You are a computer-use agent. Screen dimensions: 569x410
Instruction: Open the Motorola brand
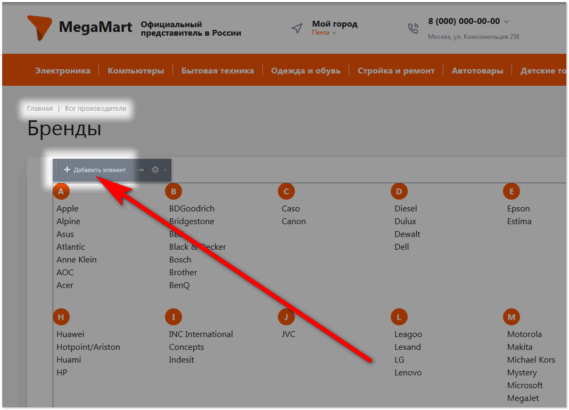coord(524,334)
